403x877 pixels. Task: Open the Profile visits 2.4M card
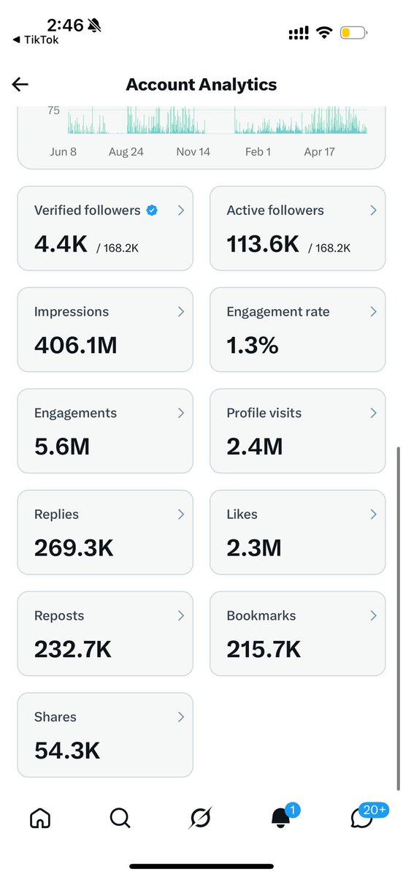(x=297, y=431)
